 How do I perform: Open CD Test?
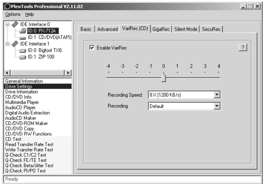(x=38, y=139)
